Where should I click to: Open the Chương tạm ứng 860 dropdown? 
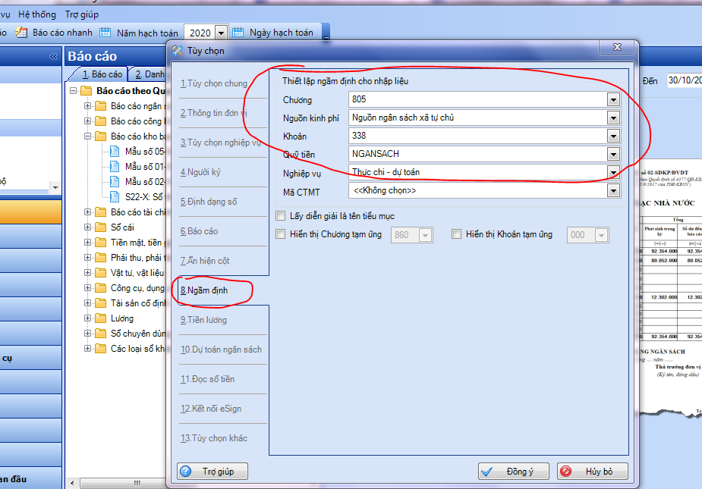[x=425, y=235]
